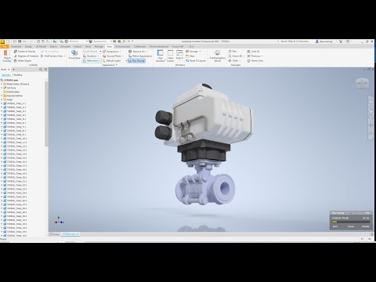Click Disable in Ray Tracing panel
The image size is (376, 282).
click(x=366, y=226)
